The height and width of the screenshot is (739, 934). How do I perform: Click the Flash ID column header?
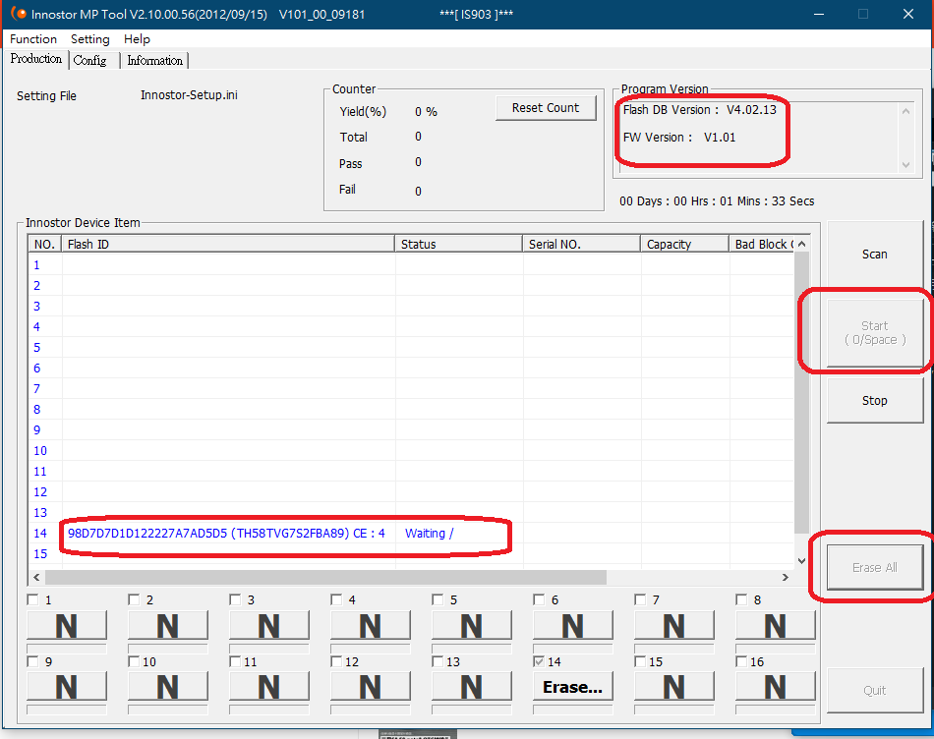tap(228, 244)
